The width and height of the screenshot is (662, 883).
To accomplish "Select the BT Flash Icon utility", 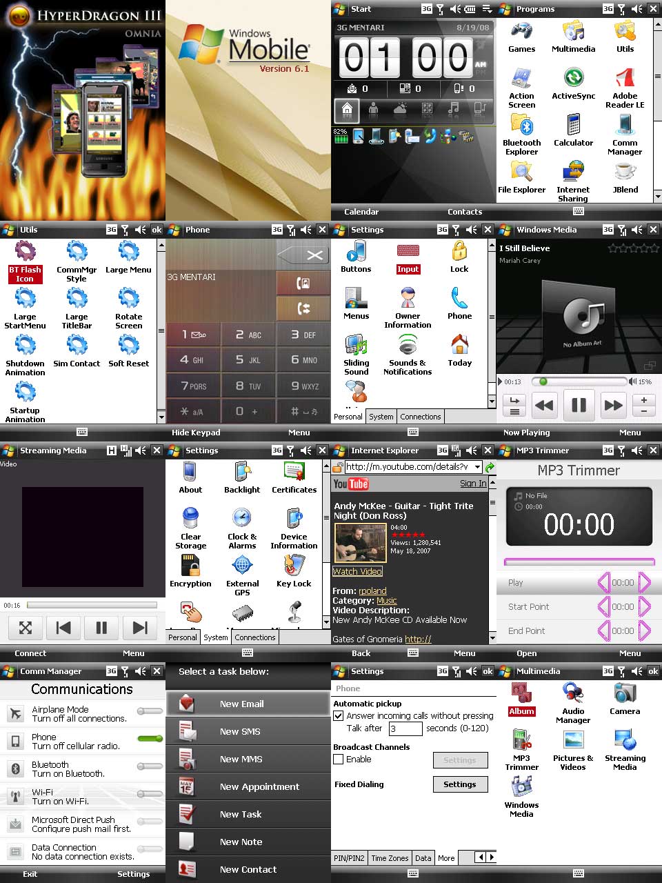I will (x=25, y=262).
